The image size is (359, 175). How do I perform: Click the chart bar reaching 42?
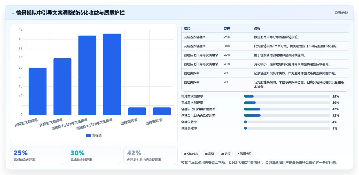click(x=87, y=75)
